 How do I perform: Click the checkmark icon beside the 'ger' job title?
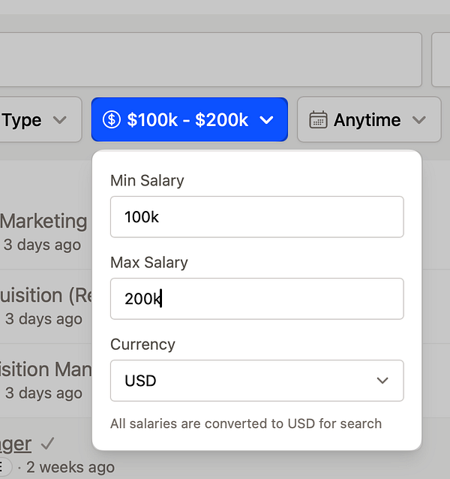[47, 444]
